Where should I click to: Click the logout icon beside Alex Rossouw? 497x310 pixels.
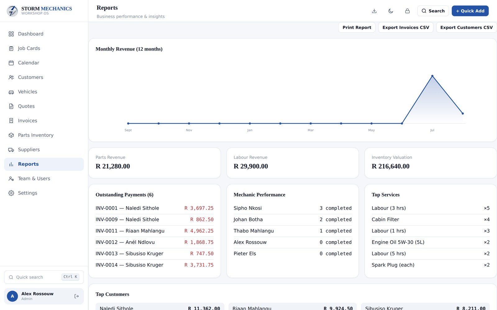76,296
